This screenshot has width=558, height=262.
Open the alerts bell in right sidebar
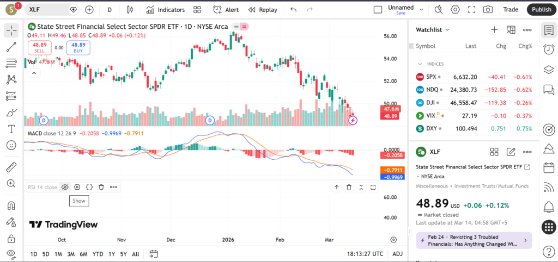pos(549,207)
